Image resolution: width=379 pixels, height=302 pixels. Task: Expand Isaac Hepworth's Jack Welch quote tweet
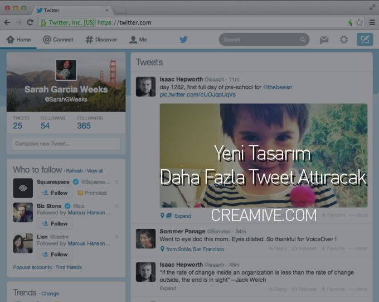(x=168, y=288)
